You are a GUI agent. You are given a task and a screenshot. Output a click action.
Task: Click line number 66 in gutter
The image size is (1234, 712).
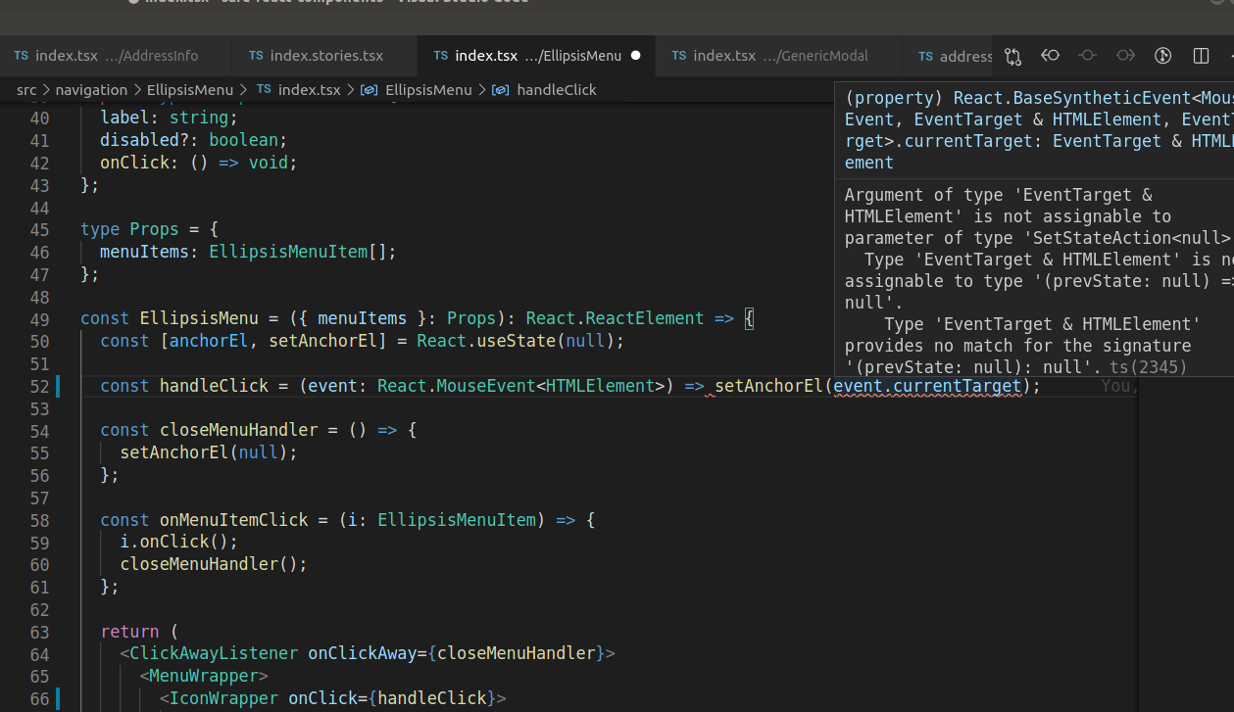click(x=39, y=698)
